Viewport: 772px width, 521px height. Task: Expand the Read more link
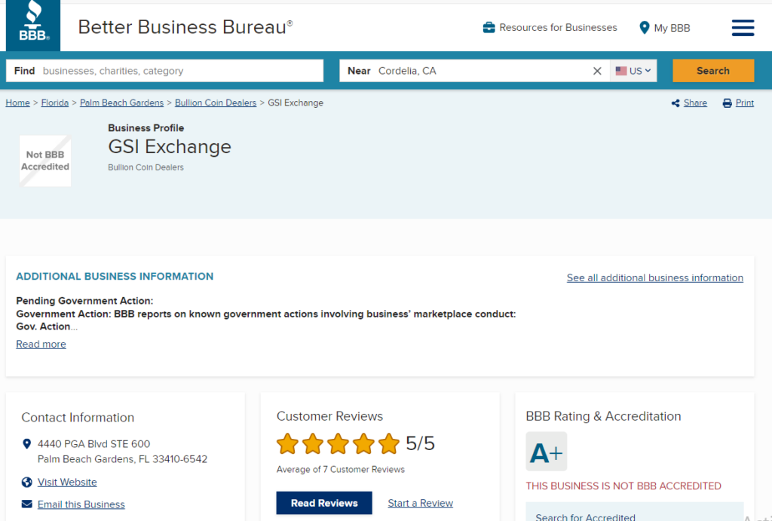click(x=41, y=345)
